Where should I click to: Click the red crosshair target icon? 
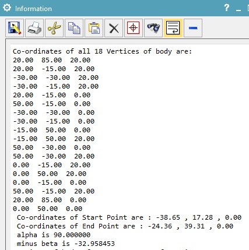(x=134, y=28)
